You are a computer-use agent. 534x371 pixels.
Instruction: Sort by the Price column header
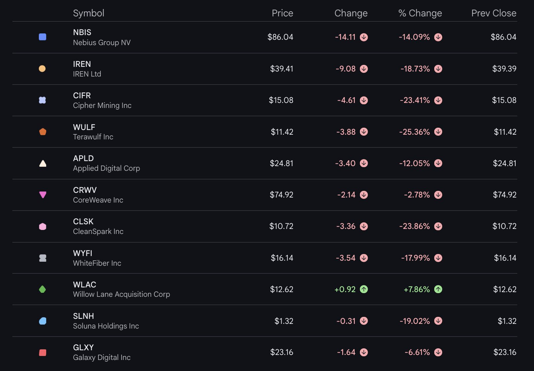[282, 13]
